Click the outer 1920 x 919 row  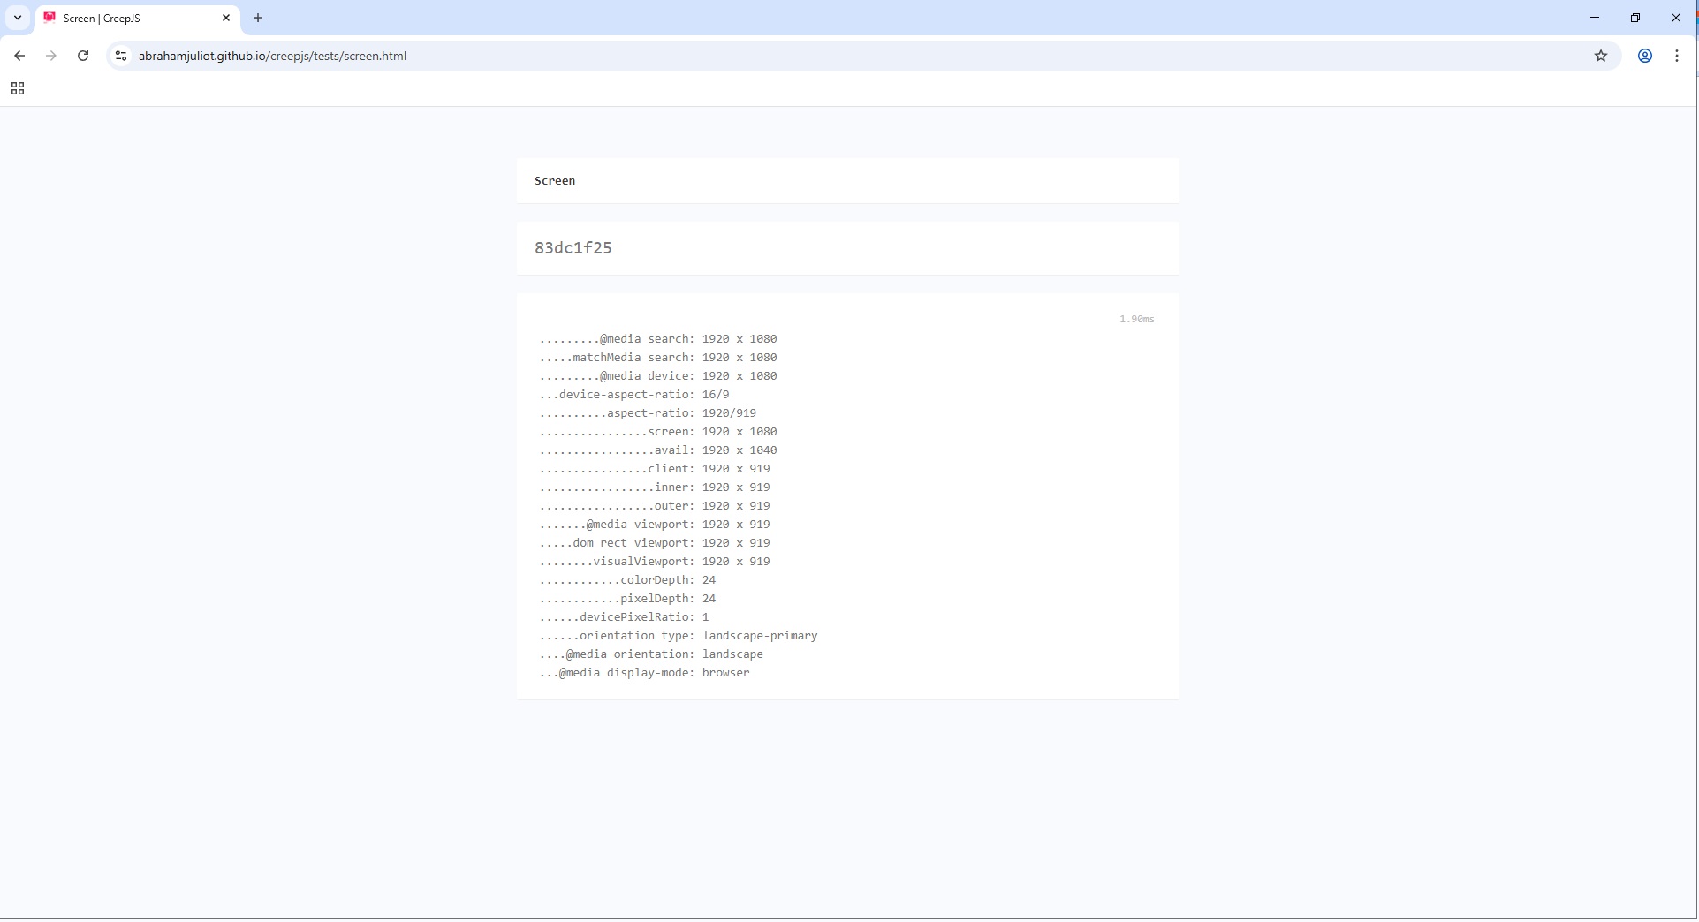pos(655,506)
